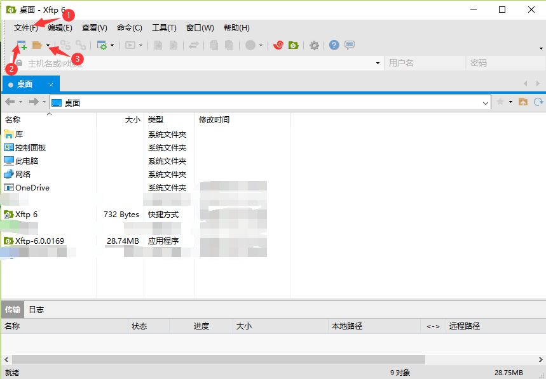Image resolution: width=546 pixels, height=379 pixels.
Task: Click the 主机名或IP地址 host input field
Action: [x=195, y=63]
